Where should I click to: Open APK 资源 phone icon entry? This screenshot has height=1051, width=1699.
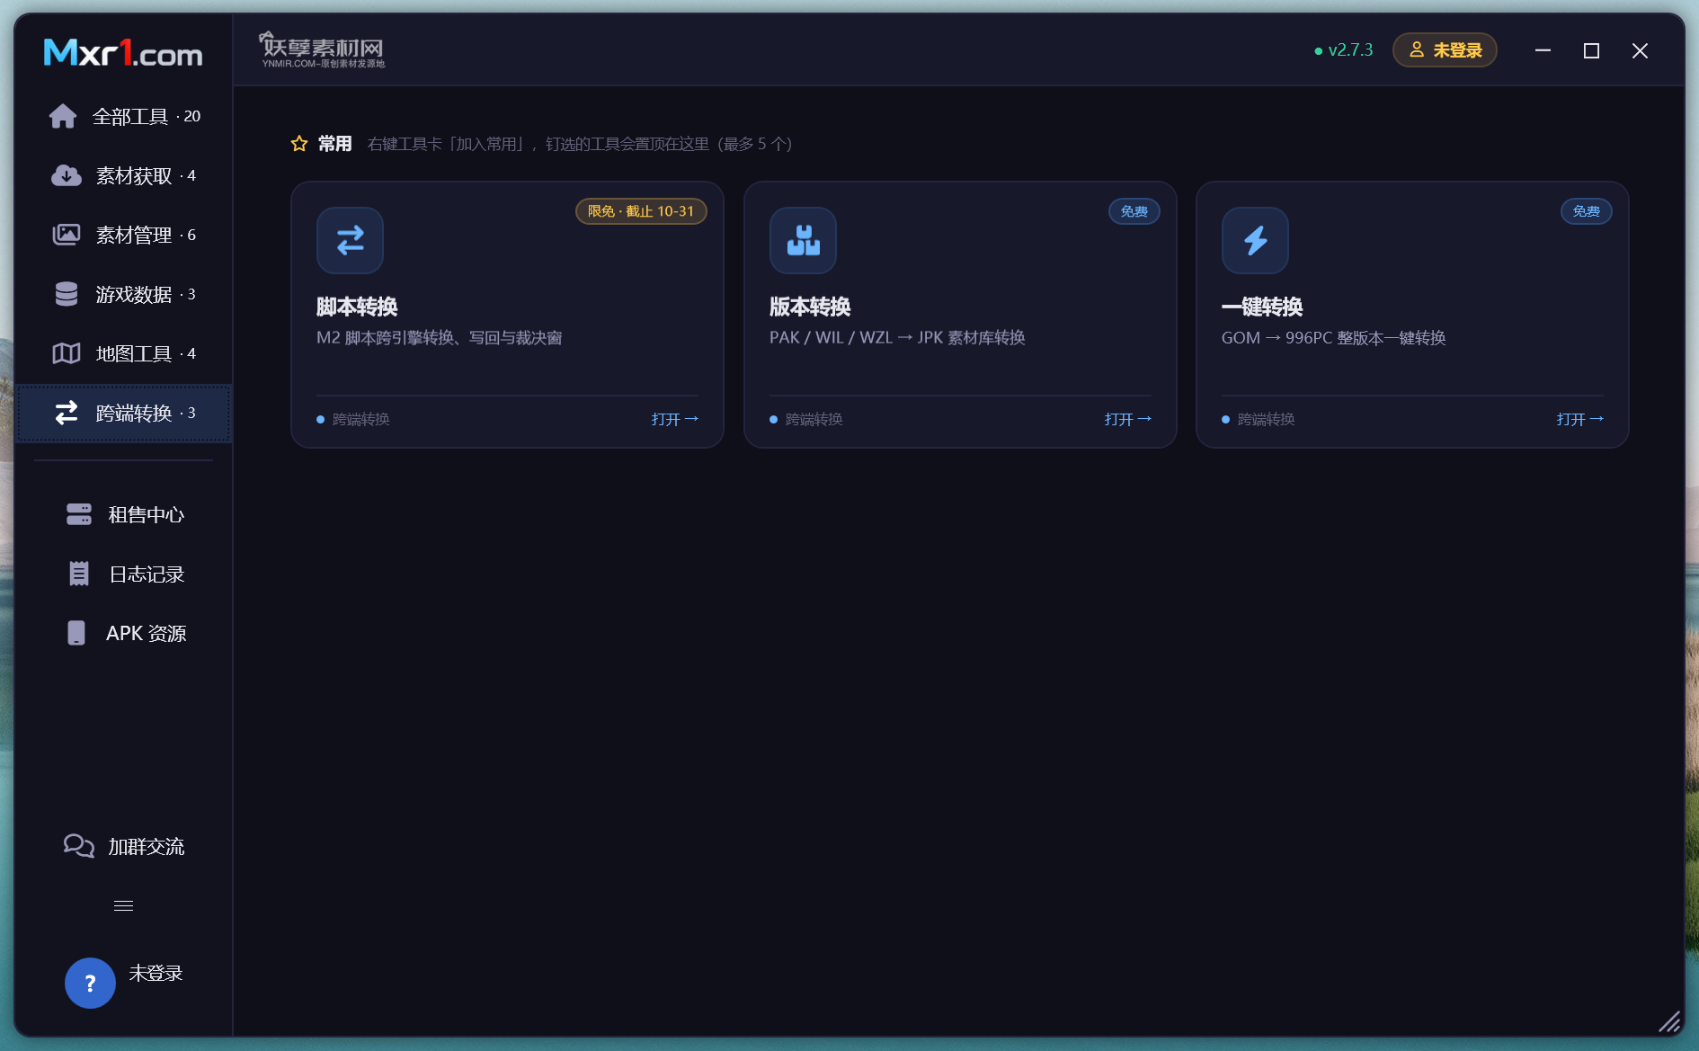point(76,633)
